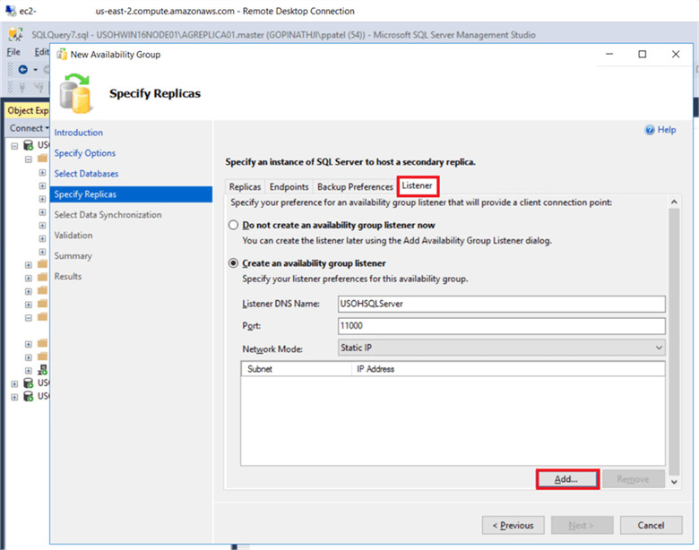
Task: Open the File menu in SSMS
Action: 13,52
